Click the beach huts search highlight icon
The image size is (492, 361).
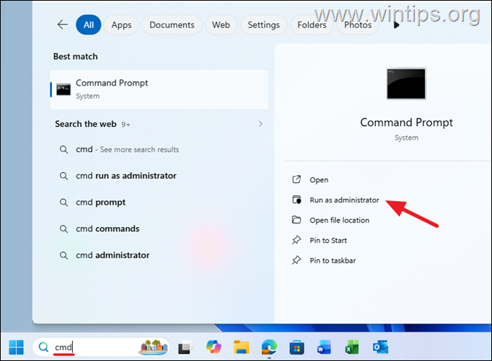(154, 347)
